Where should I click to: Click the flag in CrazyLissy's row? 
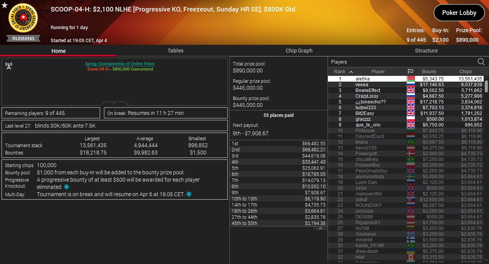pos(410,96)
